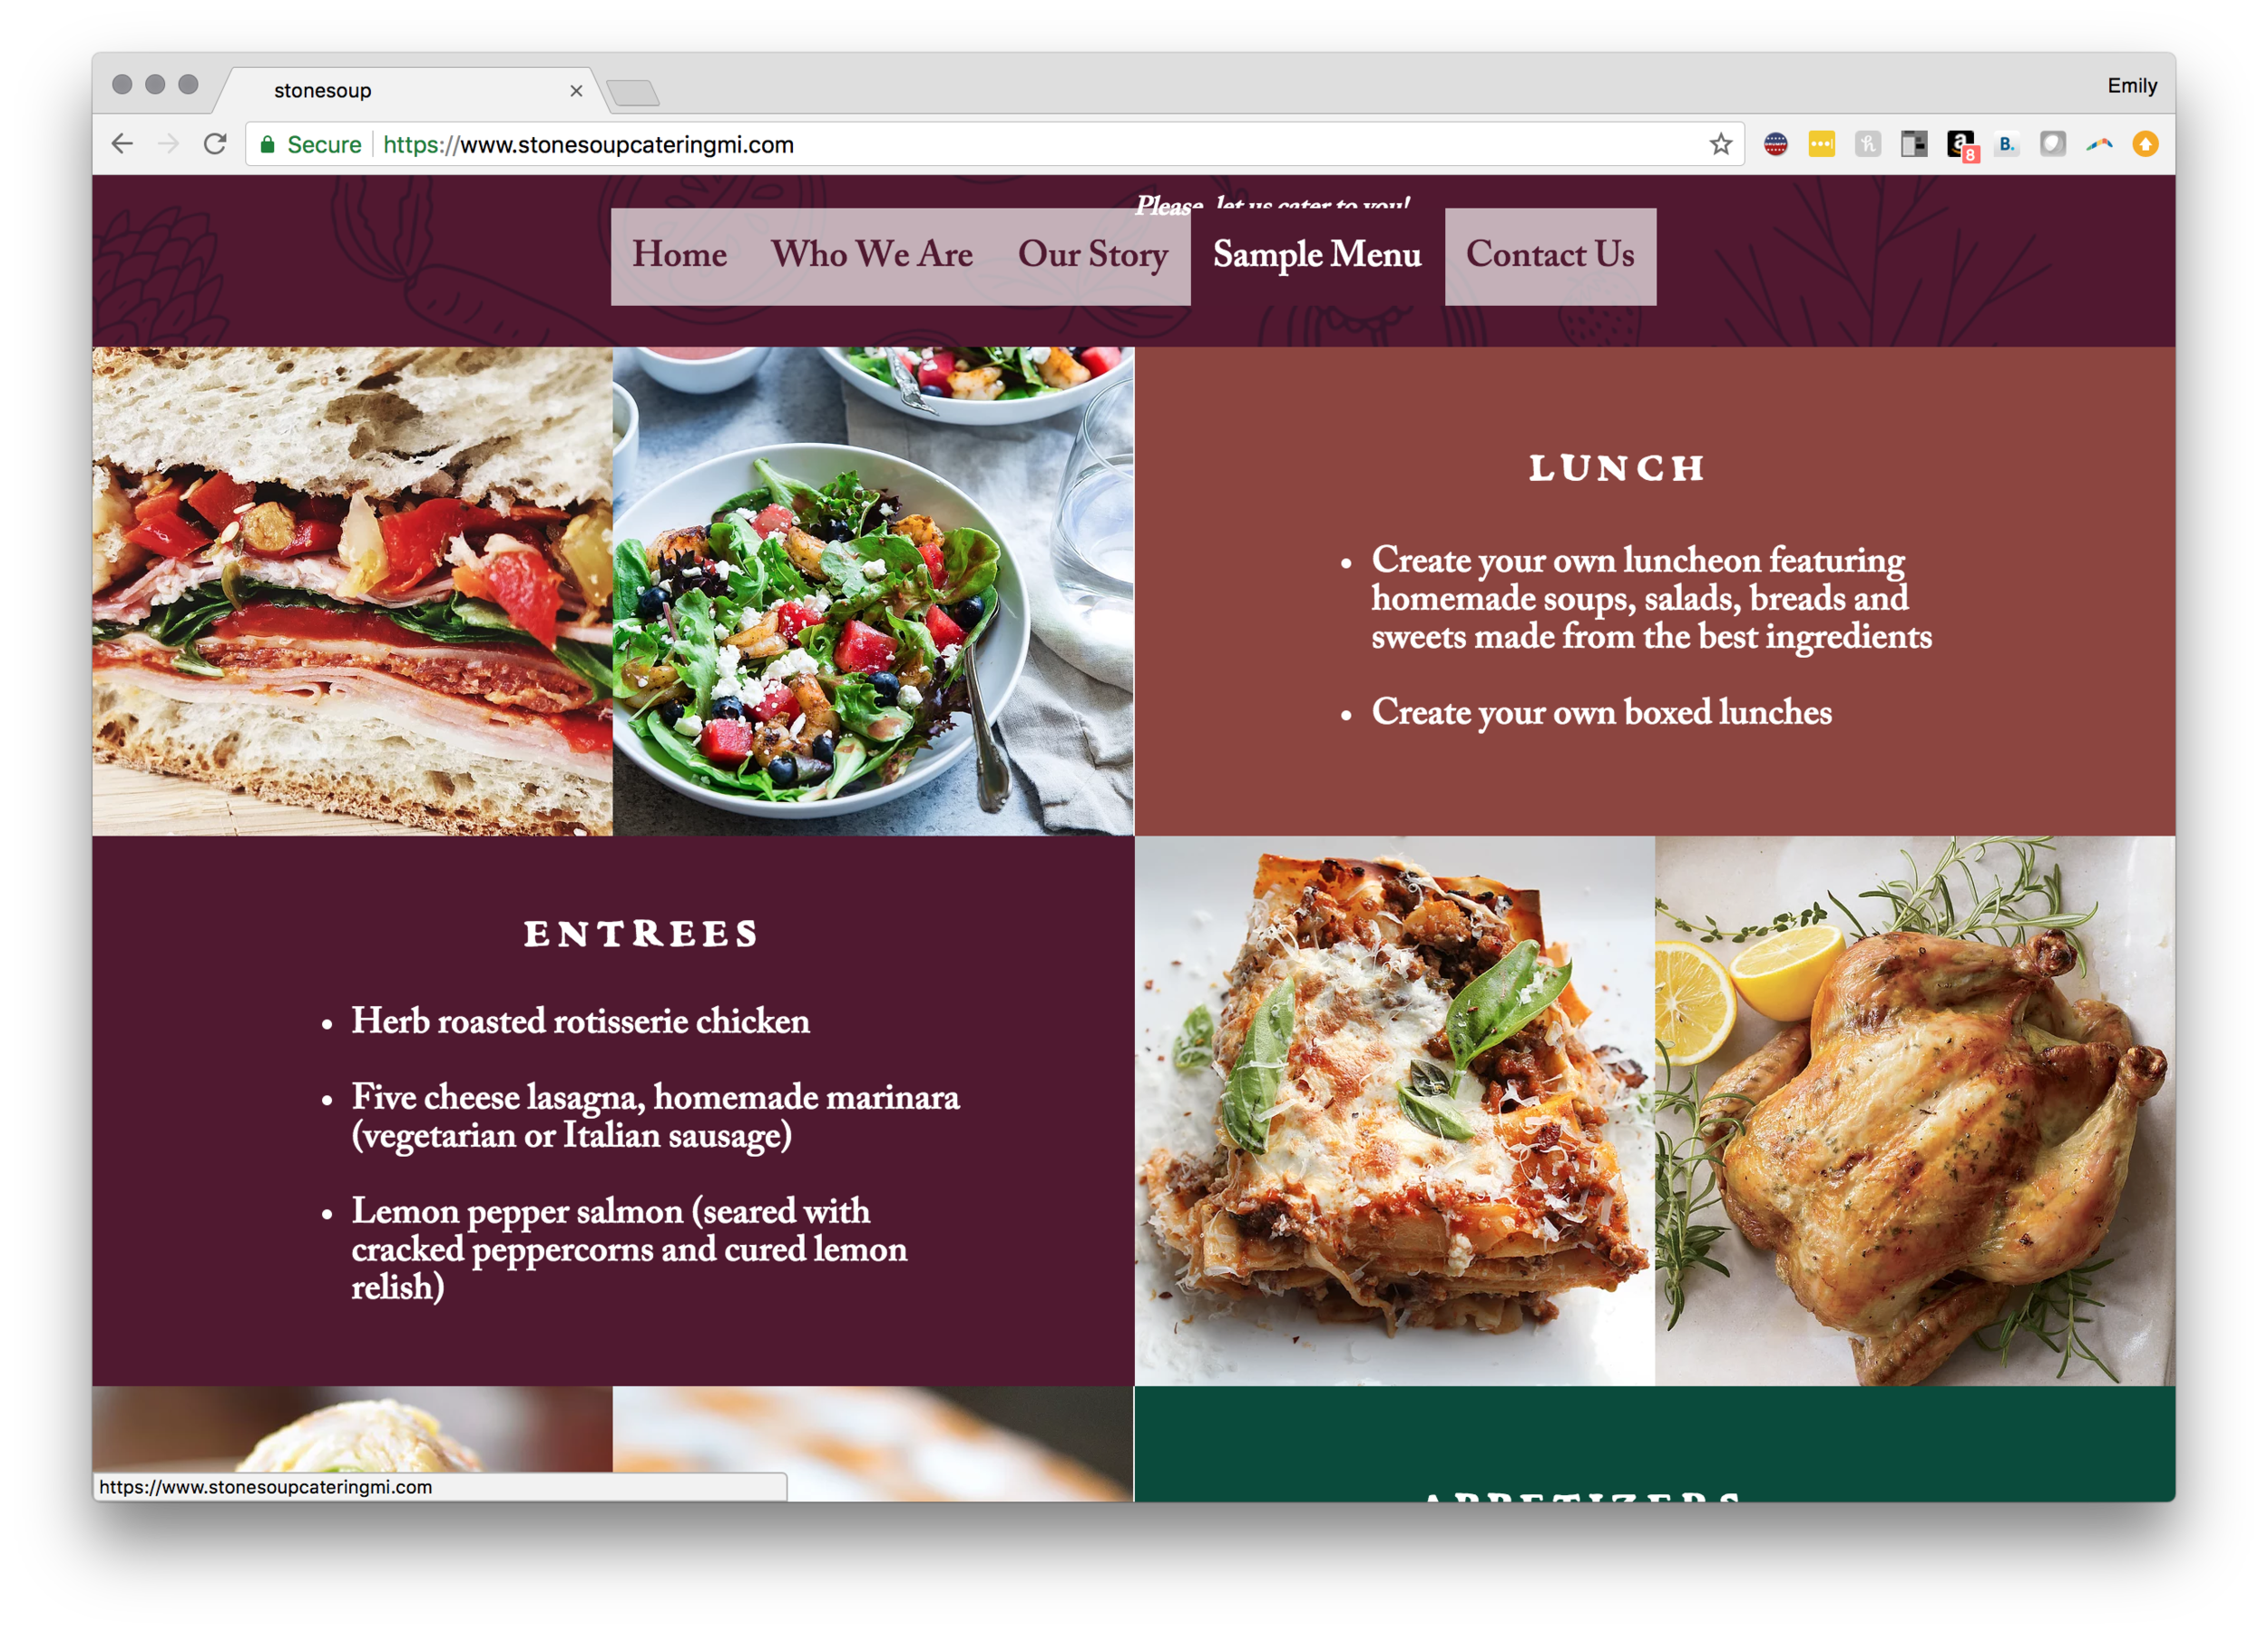The width and height of the screenshot is (2268, 1634).
Task: Go to the Home menu item
Action: pos(679,255)
